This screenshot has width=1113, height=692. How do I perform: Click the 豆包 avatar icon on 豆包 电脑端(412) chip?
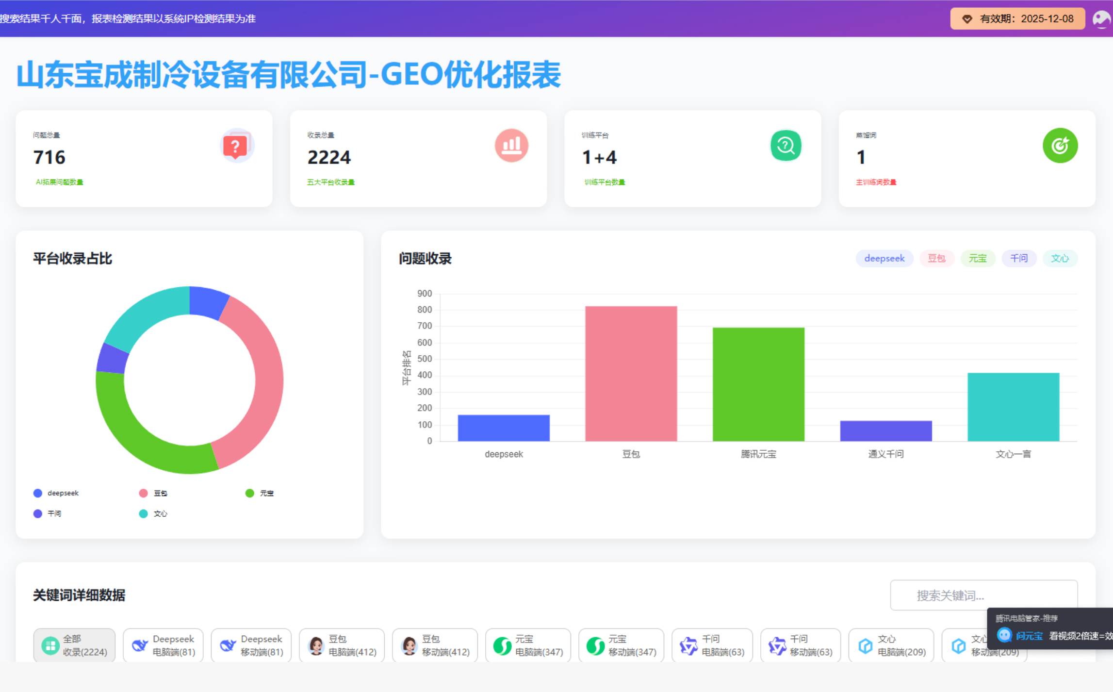[x=317, y=645]
